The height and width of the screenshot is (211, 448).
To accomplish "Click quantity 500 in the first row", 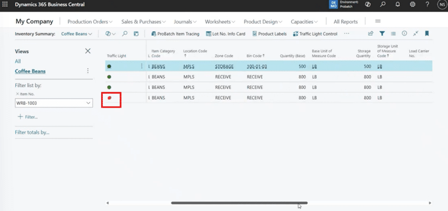I will 302,66.
